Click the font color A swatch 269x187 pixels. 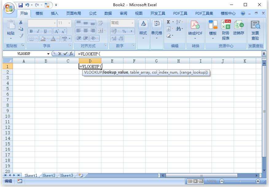tap(53, 39)
